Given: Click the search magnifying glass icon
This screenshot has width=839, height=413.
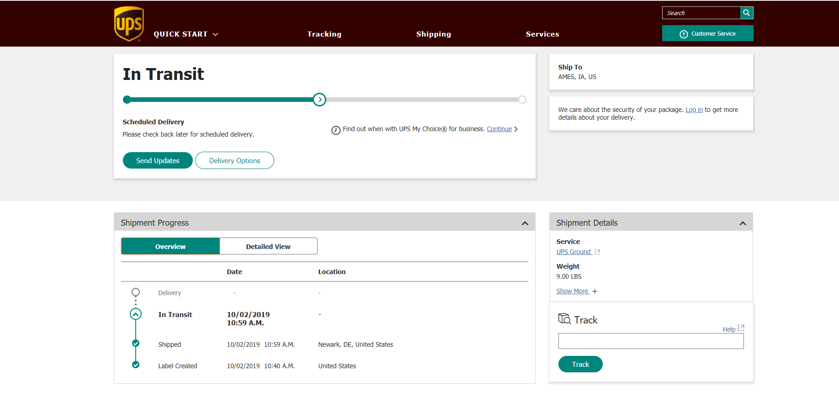Looking at the screenshot, I should pos(746,13).
